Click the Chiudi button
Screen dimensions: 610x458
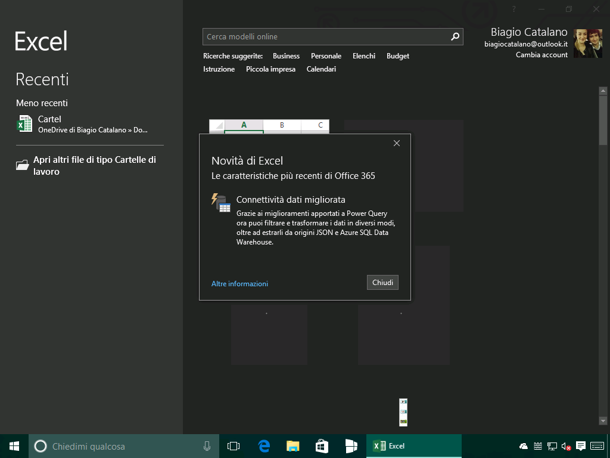point(382,282)
